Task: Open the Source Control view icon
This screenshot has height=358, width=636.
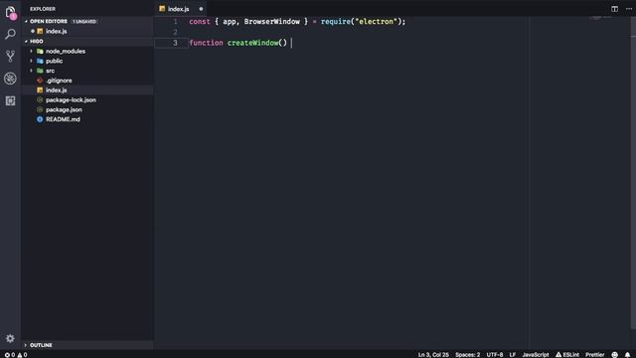Action: (11, 56)
